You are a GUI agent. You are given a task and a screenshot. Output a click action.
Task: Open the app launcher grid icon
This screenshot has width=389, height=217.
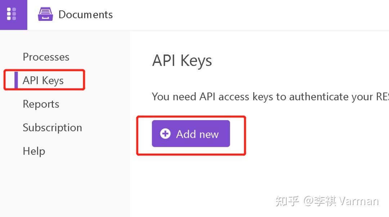(12, 14)
